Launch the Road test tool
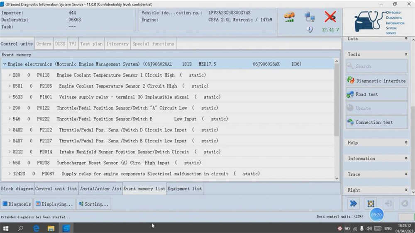This screenshot has width=415, height=233. (377, 94)
